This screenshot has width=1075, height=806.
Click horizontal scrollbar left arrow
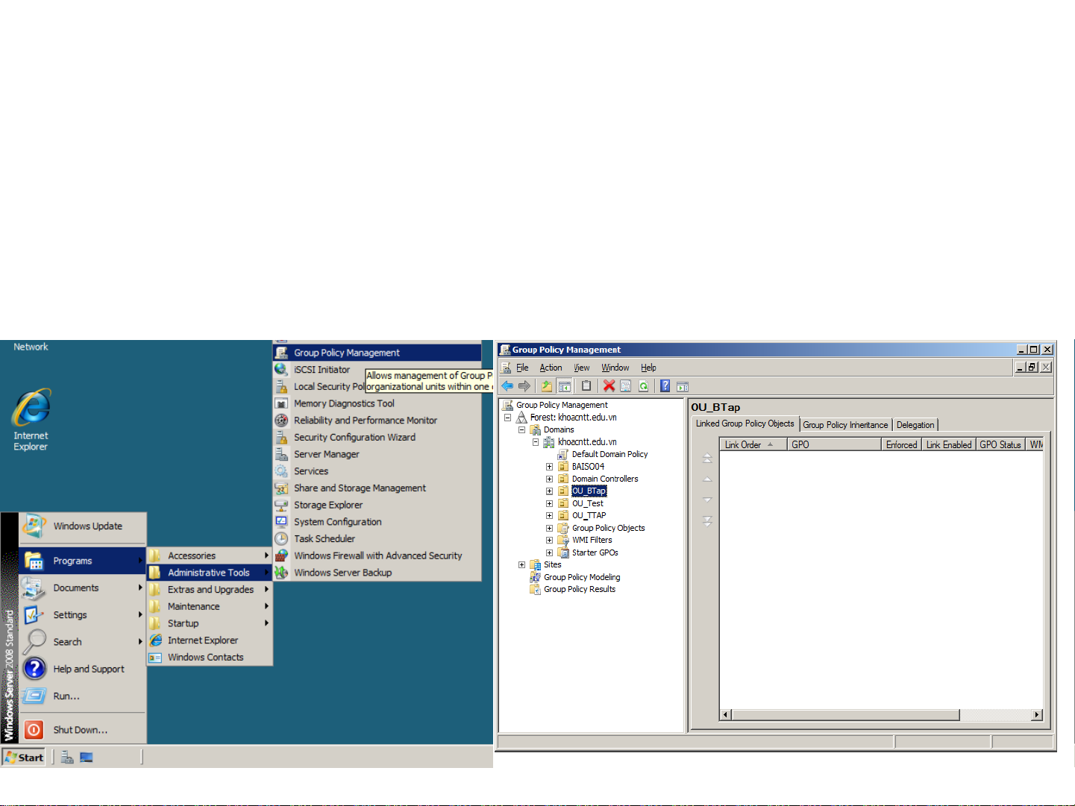pyautogui.click(x=726, y=715)
